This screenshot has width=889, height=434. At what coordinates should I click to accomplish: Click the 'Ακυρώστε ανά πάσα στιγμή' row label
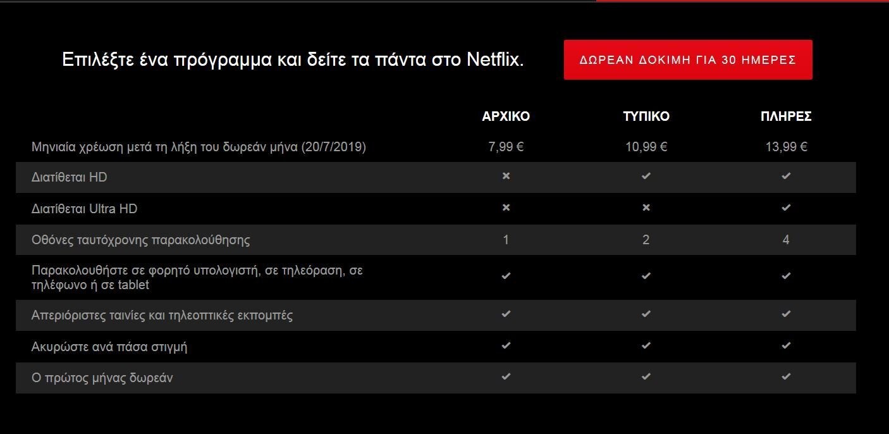click(x=109, y=347)
